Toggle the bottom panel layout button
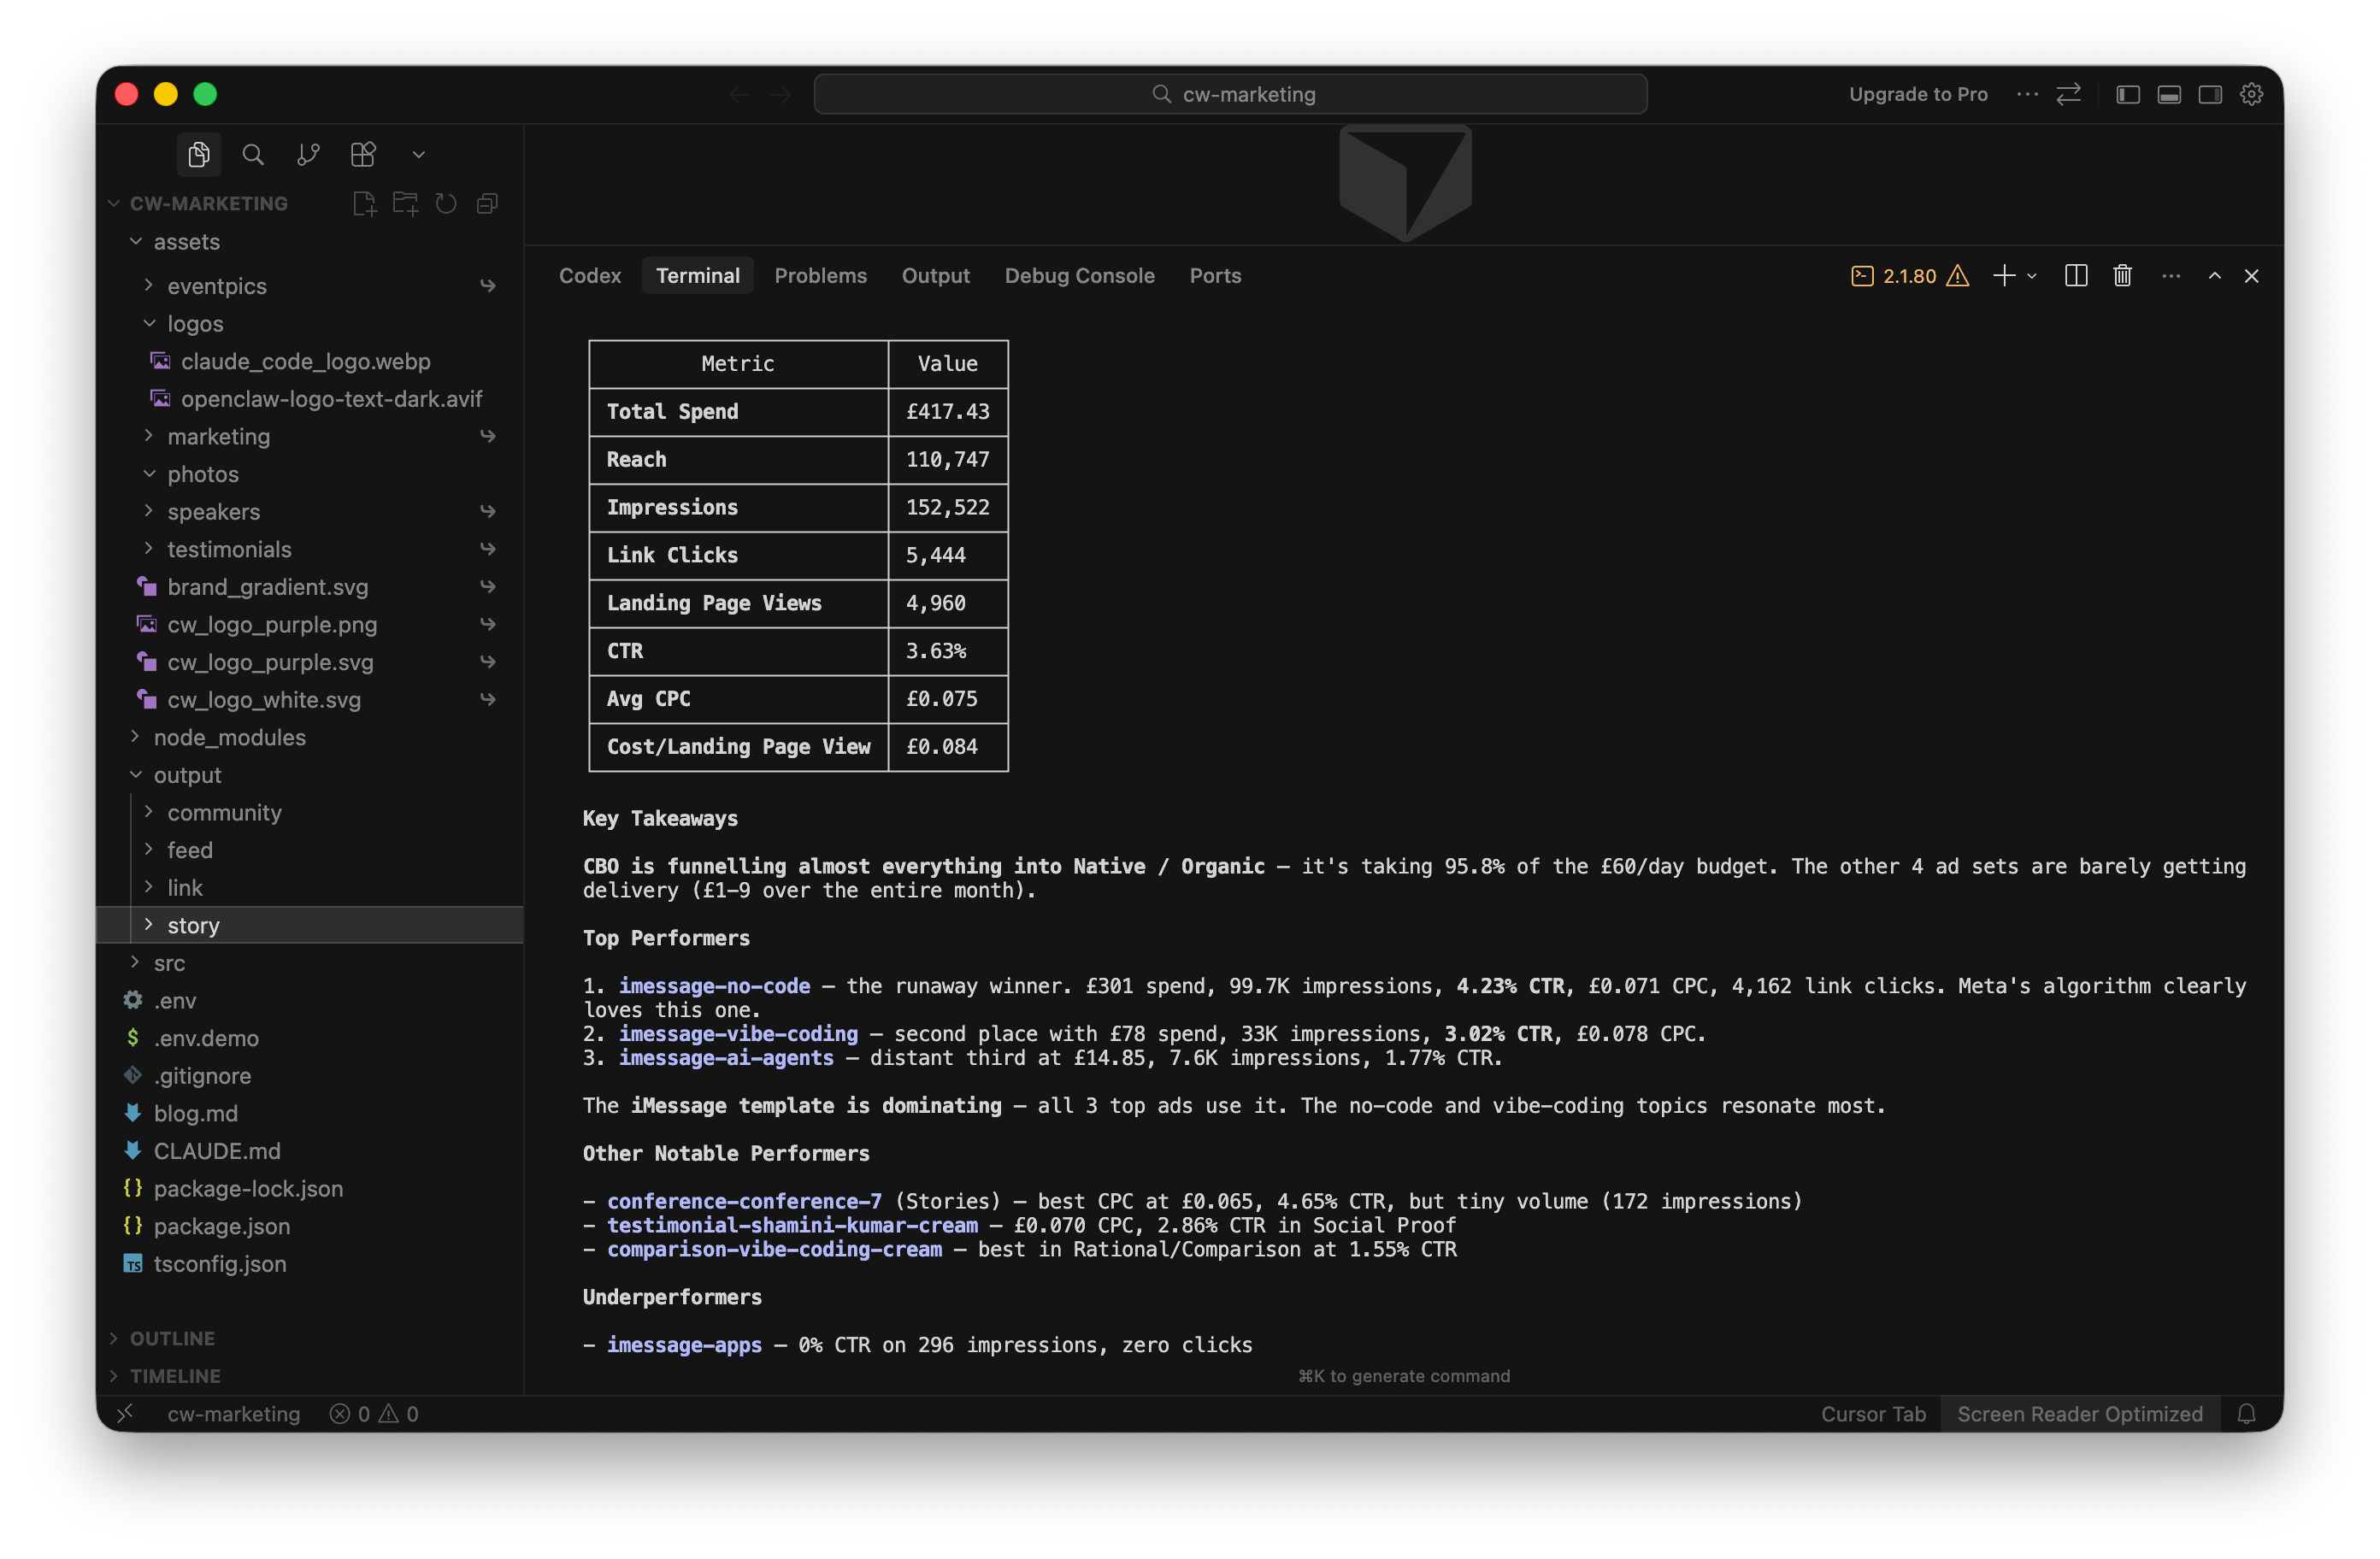The height and width of the screenshot is (1559, 2380). click(x=2168, y=94)
